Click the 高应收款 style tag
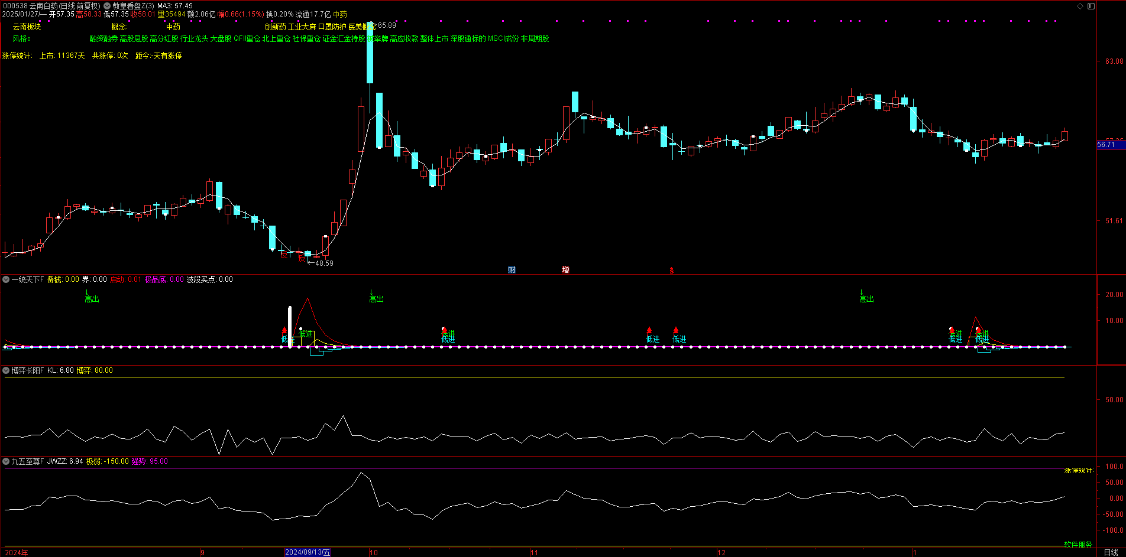The height and width of the screenshot is (557, 1126). tap(404, 38)
